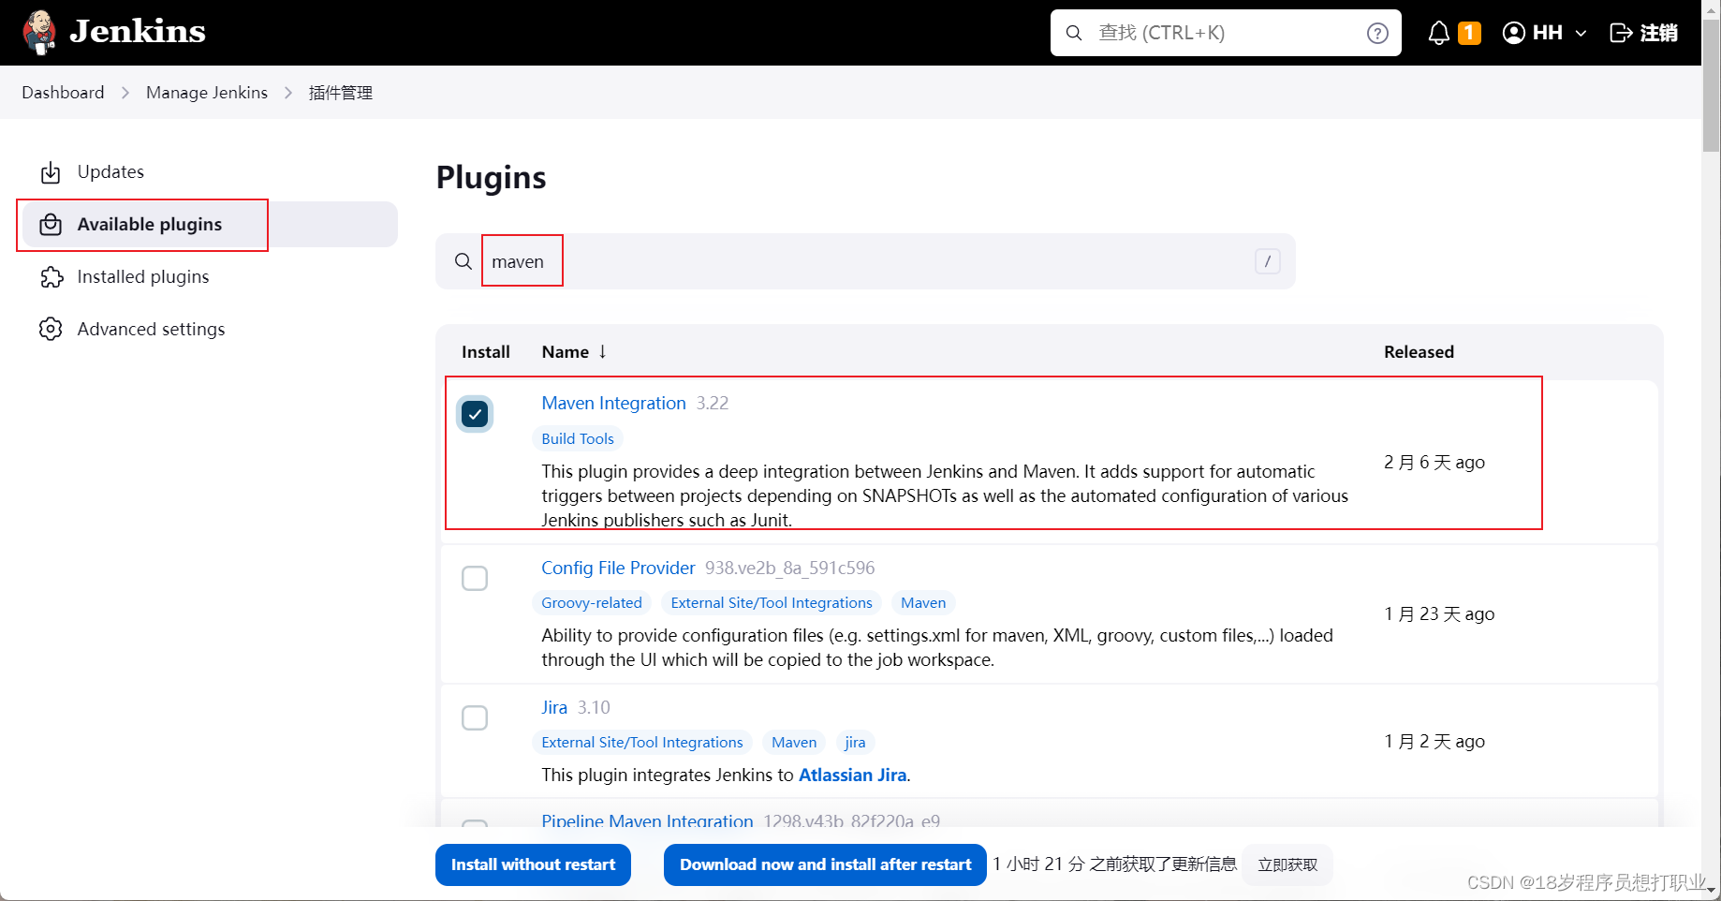Image resolution: width=1721 pixels, height=901 pixels.
Task: Click the Name column sort arrow
Action: pyautogui.click(x=603, y=351)
